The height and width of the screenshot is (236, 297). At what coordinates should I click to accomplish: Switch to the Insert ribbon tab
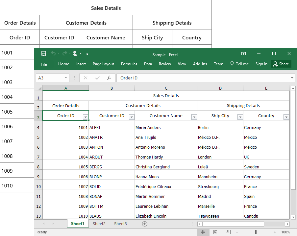point(81,64)
